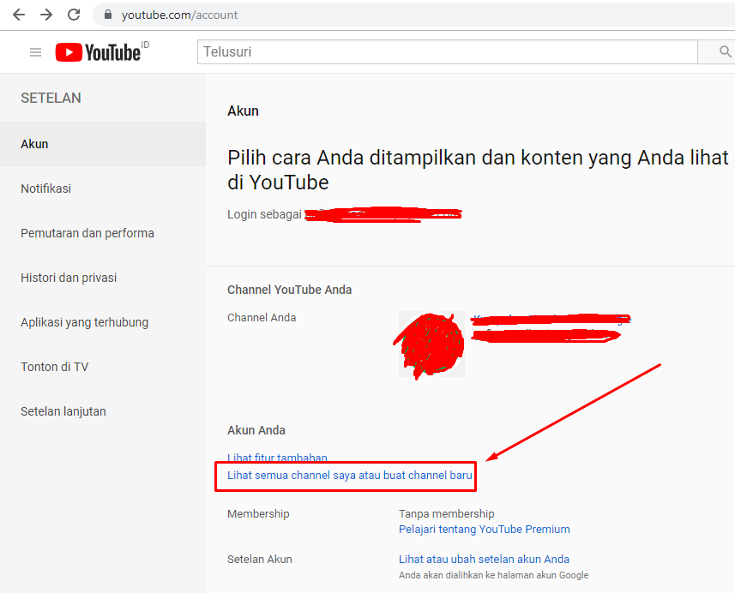Screen dimensions: 735x593
Task: Click the youtube.com/account address bar
Action: click(x=414, y=15)
